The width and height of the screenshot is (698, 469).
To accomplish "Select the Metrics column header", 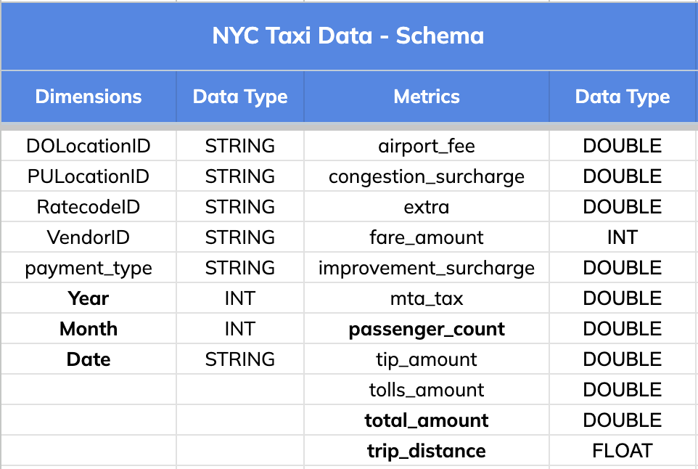I will 427,97.
